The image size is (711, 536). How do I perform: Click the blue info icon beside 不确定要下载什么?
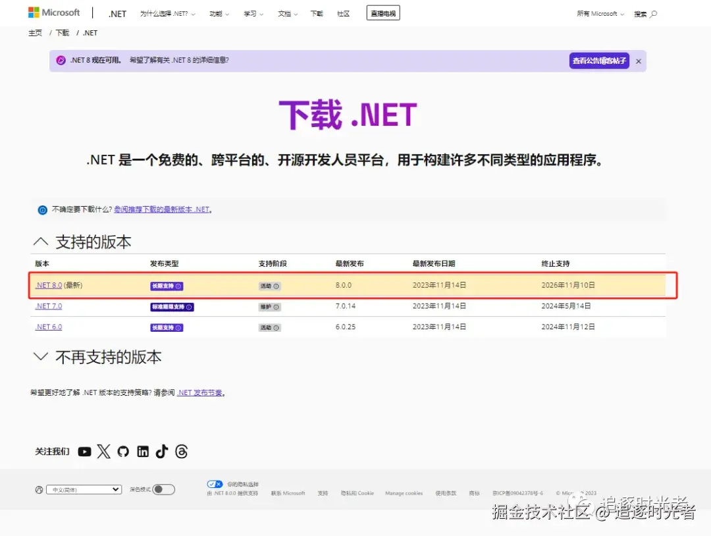pyautogui.click(x=43, y=210)
